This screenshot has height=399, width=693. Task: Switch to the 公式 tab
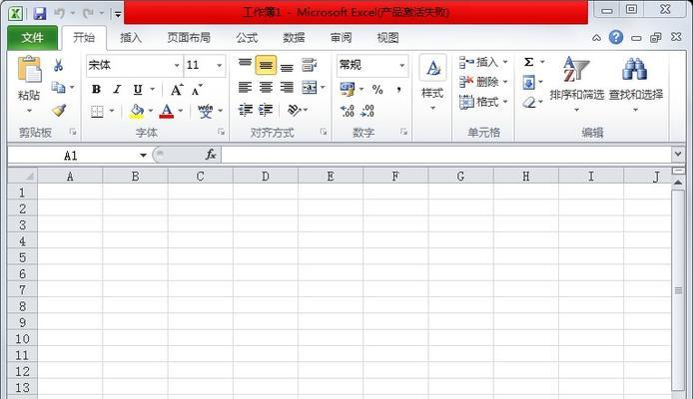[x=247, y=38]
